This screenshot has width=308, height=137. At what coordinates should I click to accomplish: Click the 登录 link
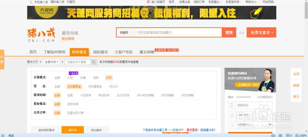click(x=172, y=2)
